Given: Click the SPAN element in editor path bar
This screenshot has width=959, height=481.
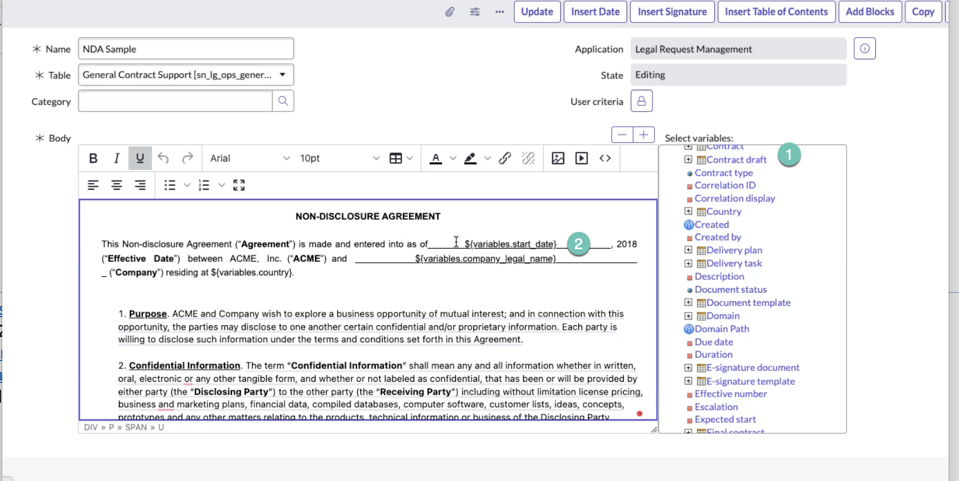Looking at the screenshot, I should click(136, 427).
